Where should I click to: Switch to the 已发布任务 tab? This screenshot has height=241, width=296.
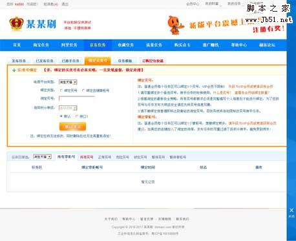(45, 61)
